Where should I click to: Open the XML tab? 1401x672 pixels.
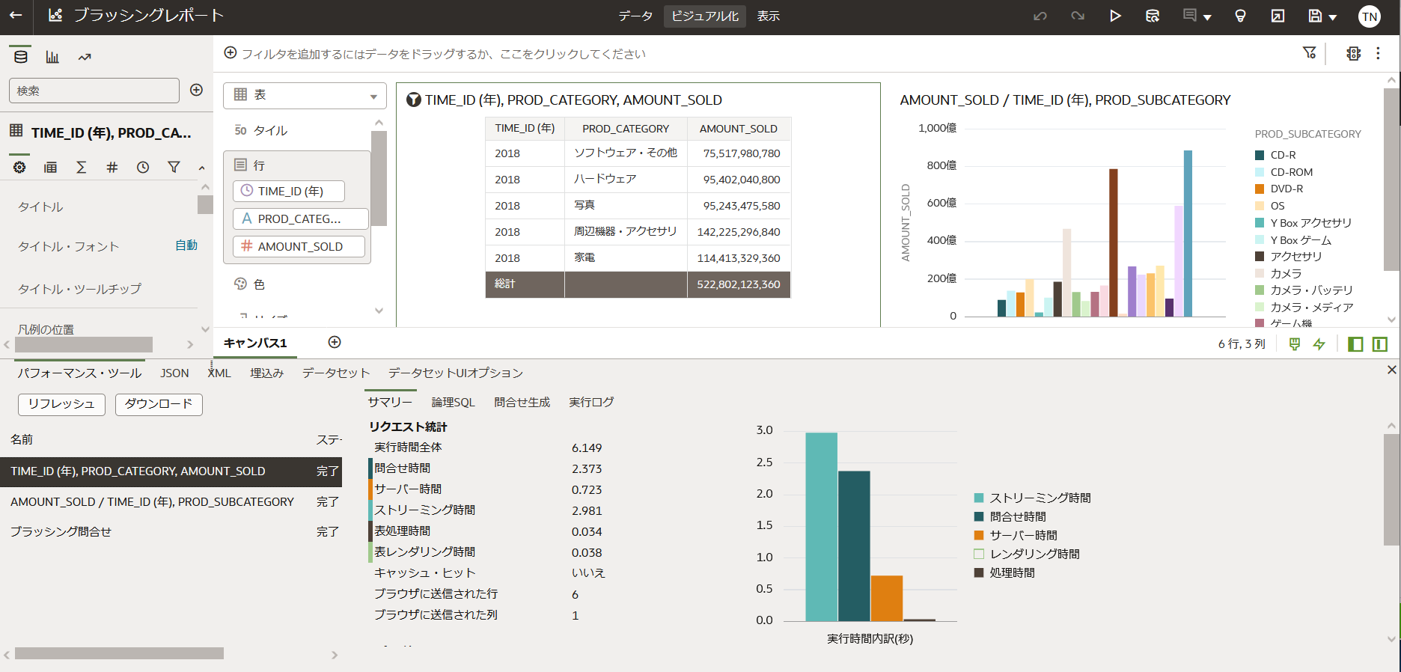coord(219,373)
